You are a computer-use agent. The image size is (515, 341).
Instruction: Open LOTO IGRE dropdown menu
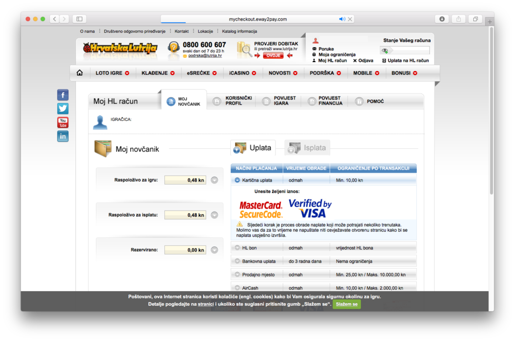[x=112, y=73]
